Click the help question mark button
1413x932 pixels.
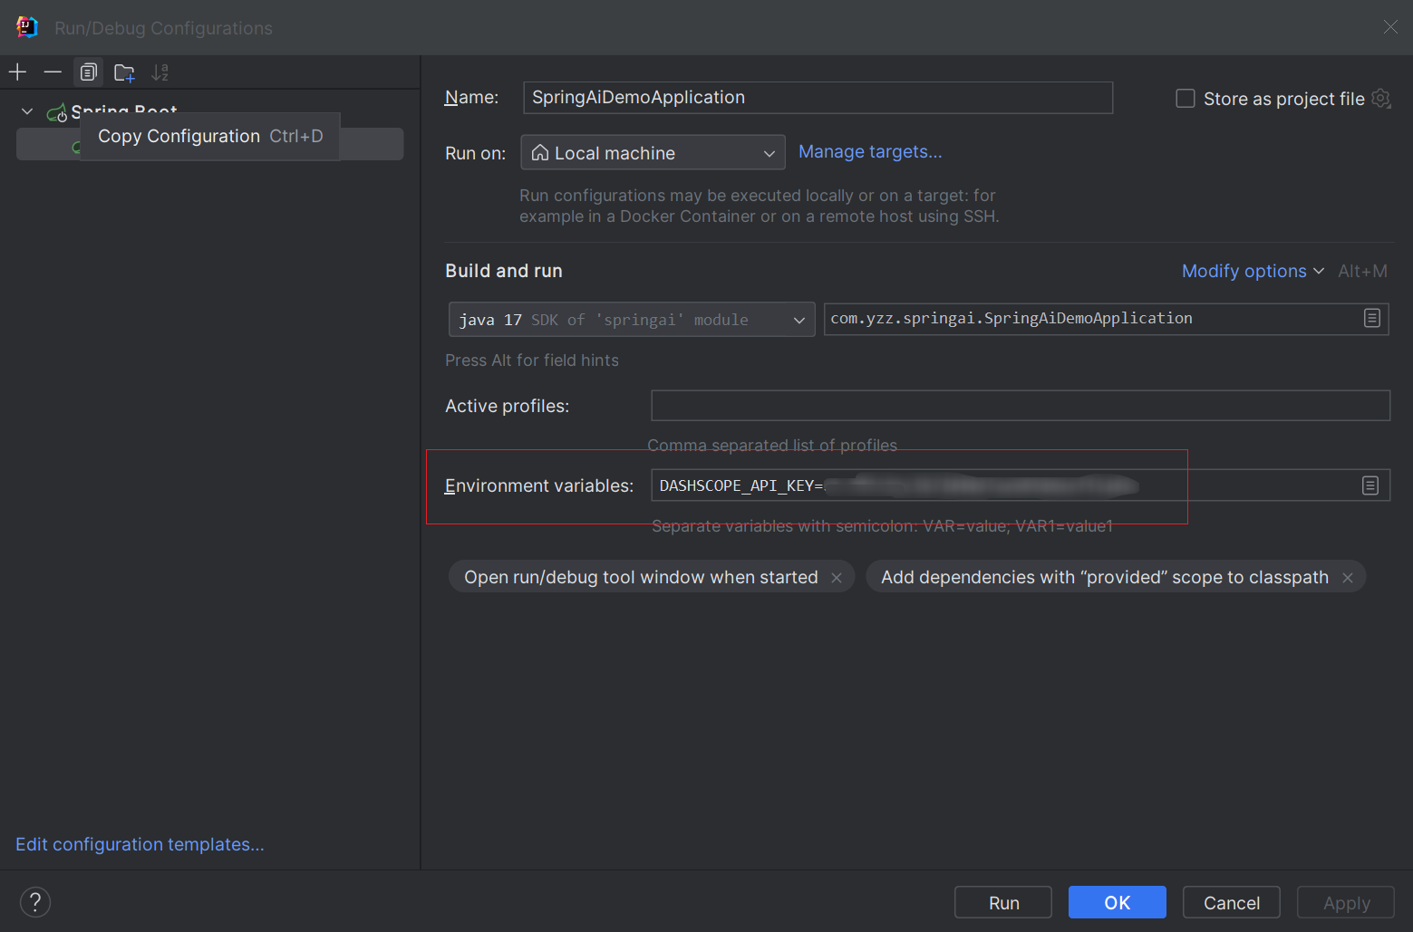(34, 902)
